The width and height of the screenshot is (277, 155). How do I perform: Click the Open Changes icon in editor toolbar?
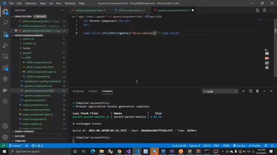(x=258, y=10)
